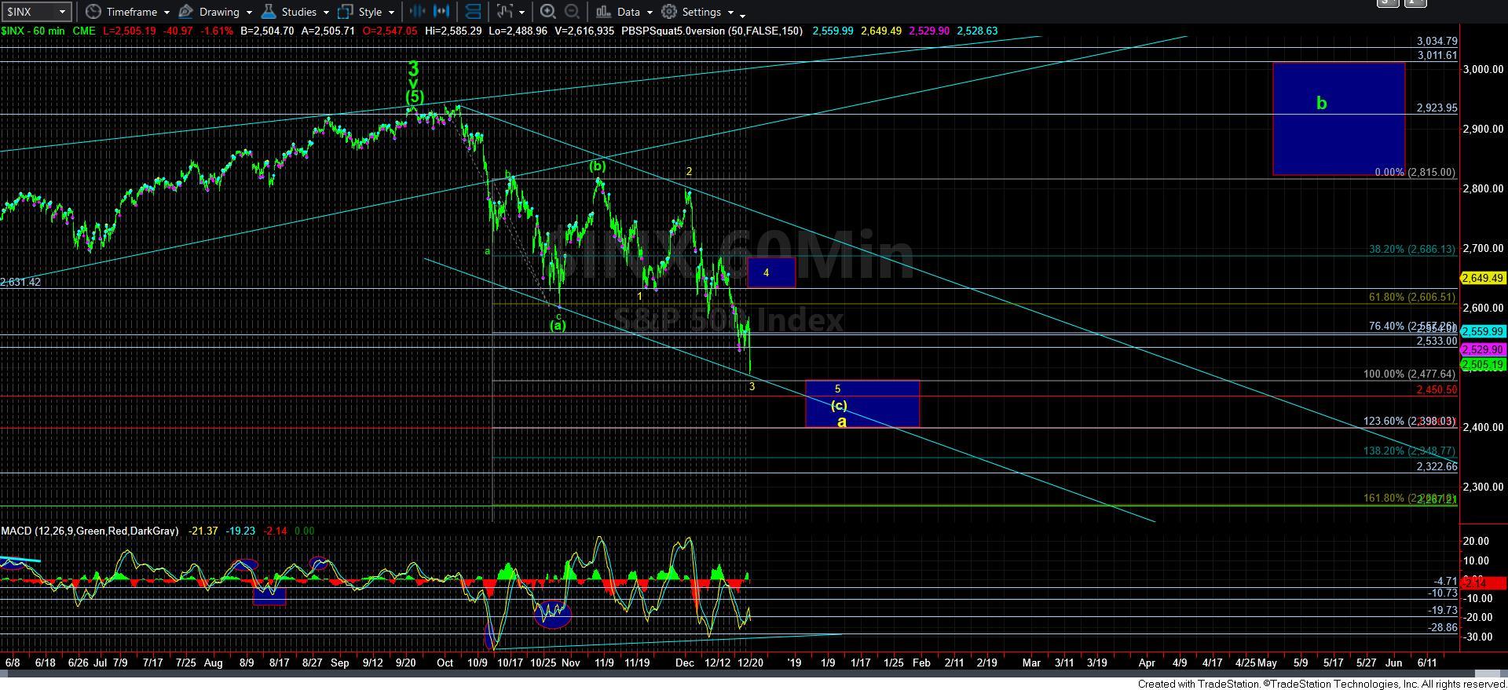The image size is (1508, 690).
Task: Expand the pointer mode dropdown arrow
Action: 522,13
